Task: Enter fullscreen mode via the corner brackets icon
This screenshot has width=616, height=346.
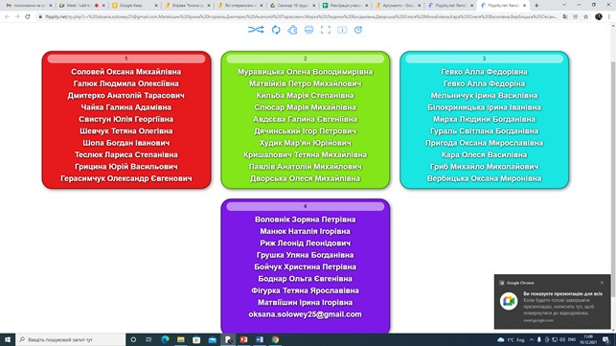Action: click(326, 30)
